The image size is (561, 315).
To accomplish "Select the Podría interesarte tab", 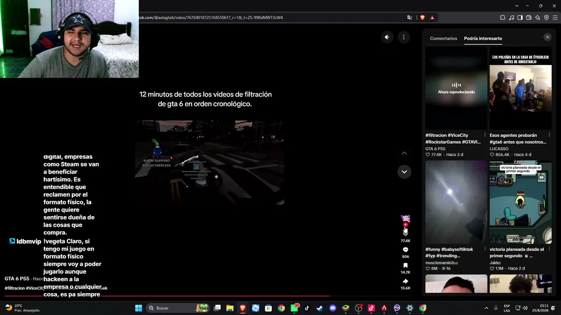I will [483, 38].
